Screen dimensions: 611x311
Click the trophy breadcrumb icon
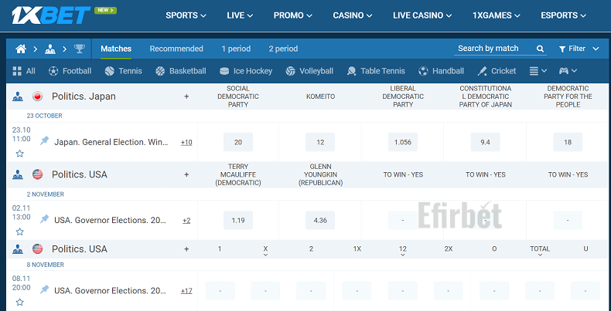(79, 49)
